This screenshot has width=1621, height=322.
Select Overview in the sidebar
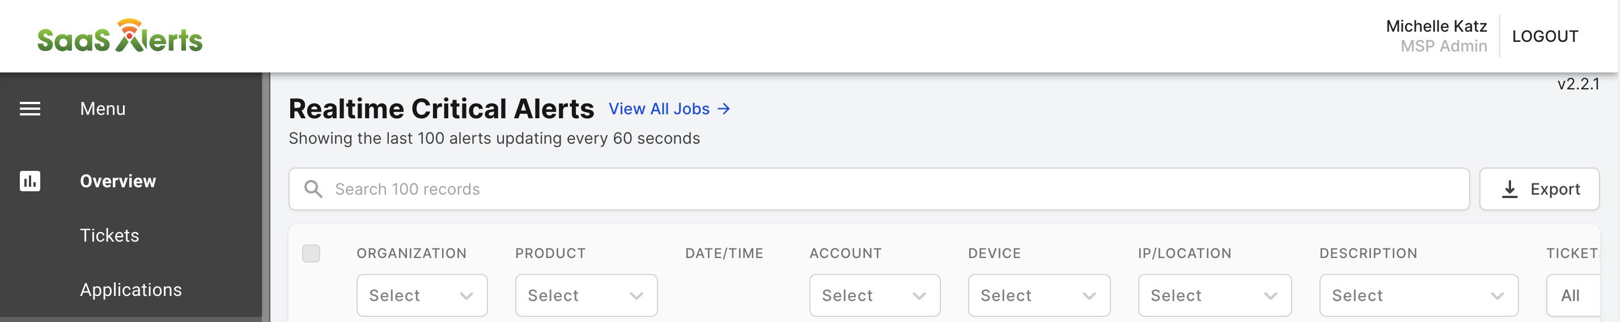[x=118, y=181]
